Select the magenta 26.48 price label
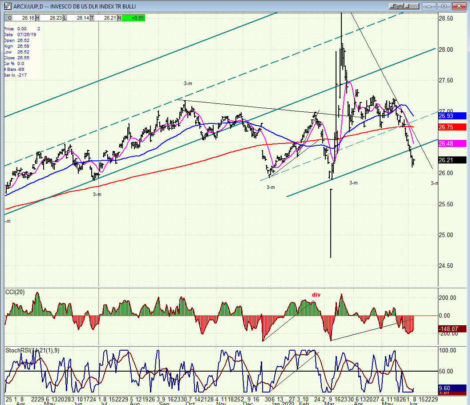Viewport: 470px width, 405px height. tap(452, 143)
